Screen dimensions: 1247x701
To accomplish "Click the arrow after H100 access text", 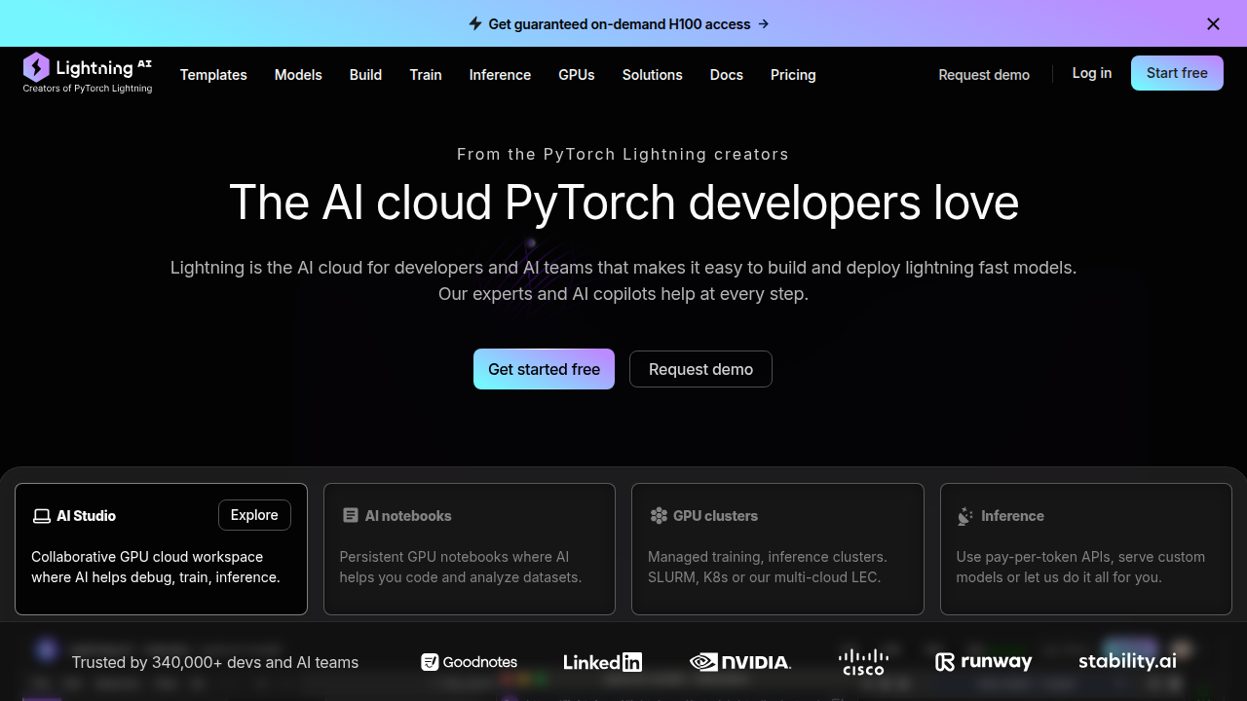I will coord(764,24).
